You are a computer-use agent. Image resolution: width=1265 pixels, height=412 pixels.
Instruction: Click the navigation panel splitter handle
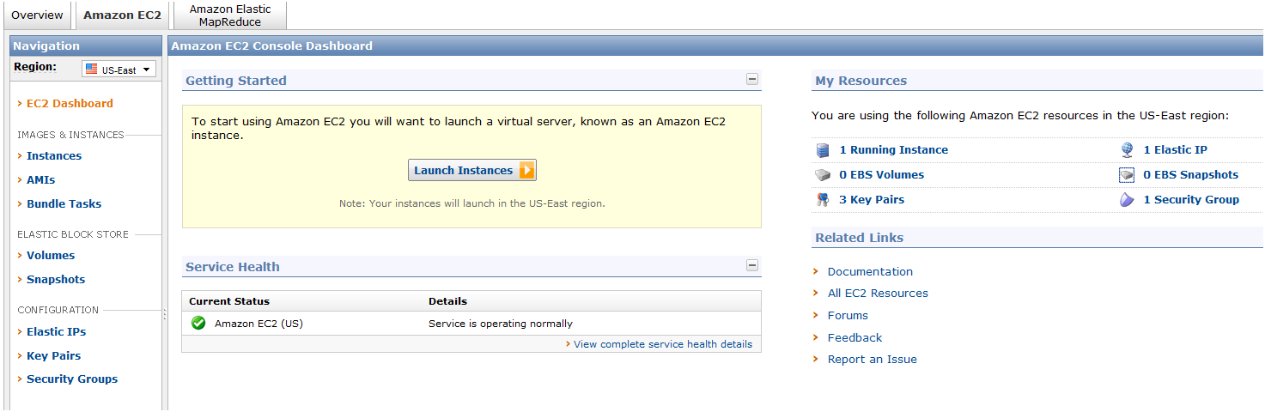coord(165,315)
